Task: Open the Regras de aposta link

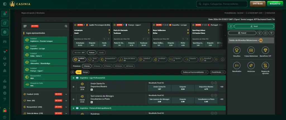Action: pos(28,13)
